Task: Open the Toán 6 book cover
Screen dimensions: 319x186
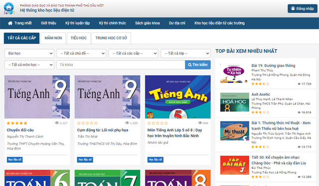Action: (37, 178)
